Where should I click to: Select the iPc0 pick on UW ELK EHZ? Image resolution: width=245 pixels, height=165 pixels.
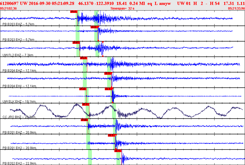83,89
